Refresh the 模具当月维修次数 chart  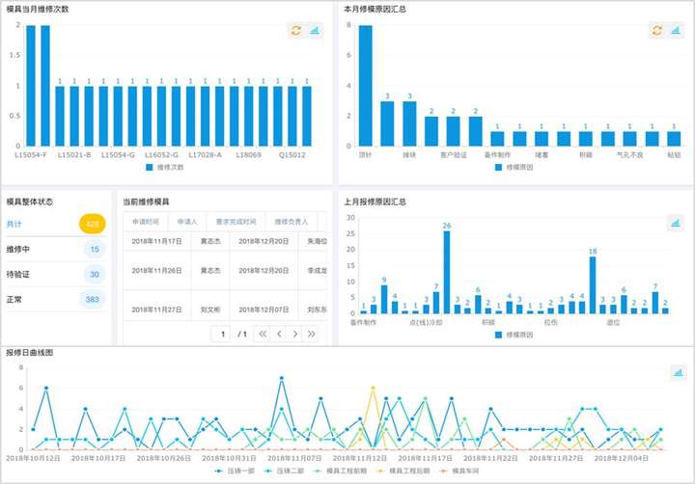click(296, 30)
